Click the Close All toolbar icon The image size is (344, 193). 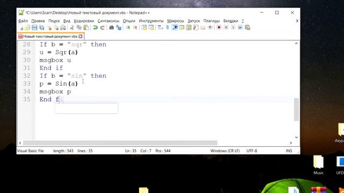(56, 27)
